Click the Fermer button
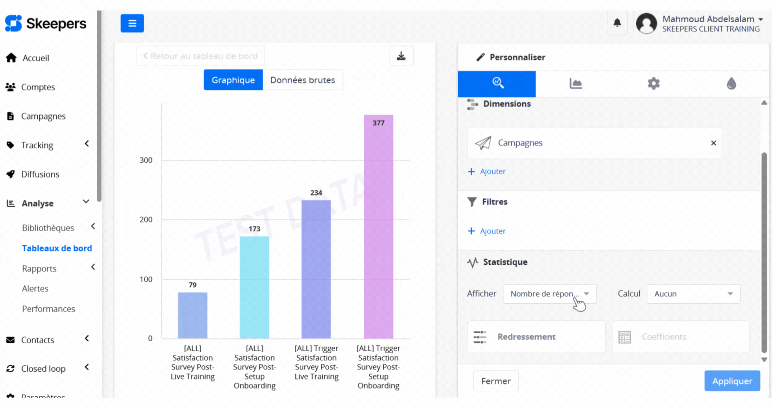Screen dimensions: 772x408 click(x=495, y=381)
